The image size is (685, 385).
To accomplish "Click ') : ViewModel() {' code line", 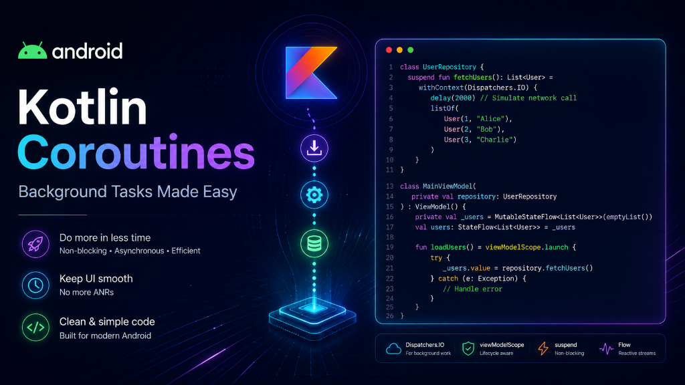I will point(433,207).
